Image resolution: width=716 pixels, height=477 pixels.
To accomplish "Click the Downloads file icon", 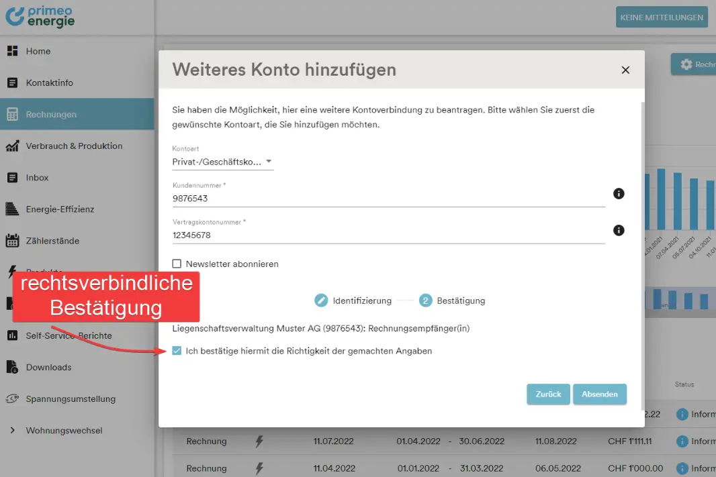I will tap(12, 367).
